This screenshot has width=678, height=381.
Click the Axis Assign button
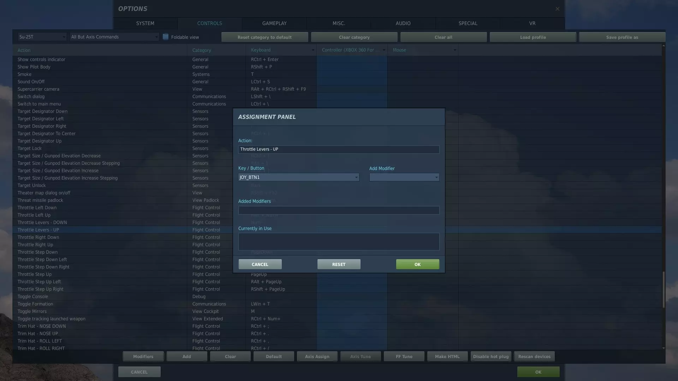tap(317, 357)
